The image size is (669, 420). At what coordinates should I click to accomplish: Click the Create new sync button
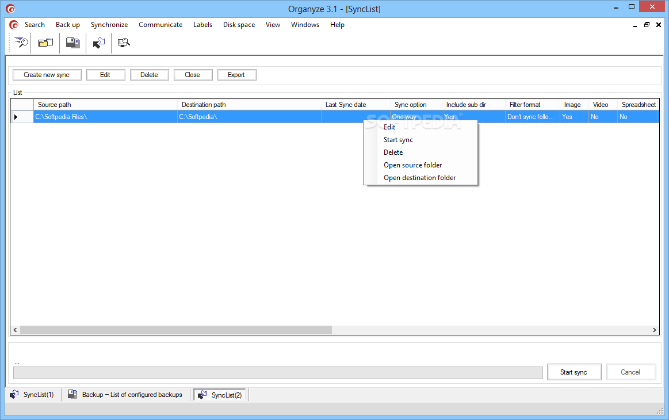(x=47, y=75)
